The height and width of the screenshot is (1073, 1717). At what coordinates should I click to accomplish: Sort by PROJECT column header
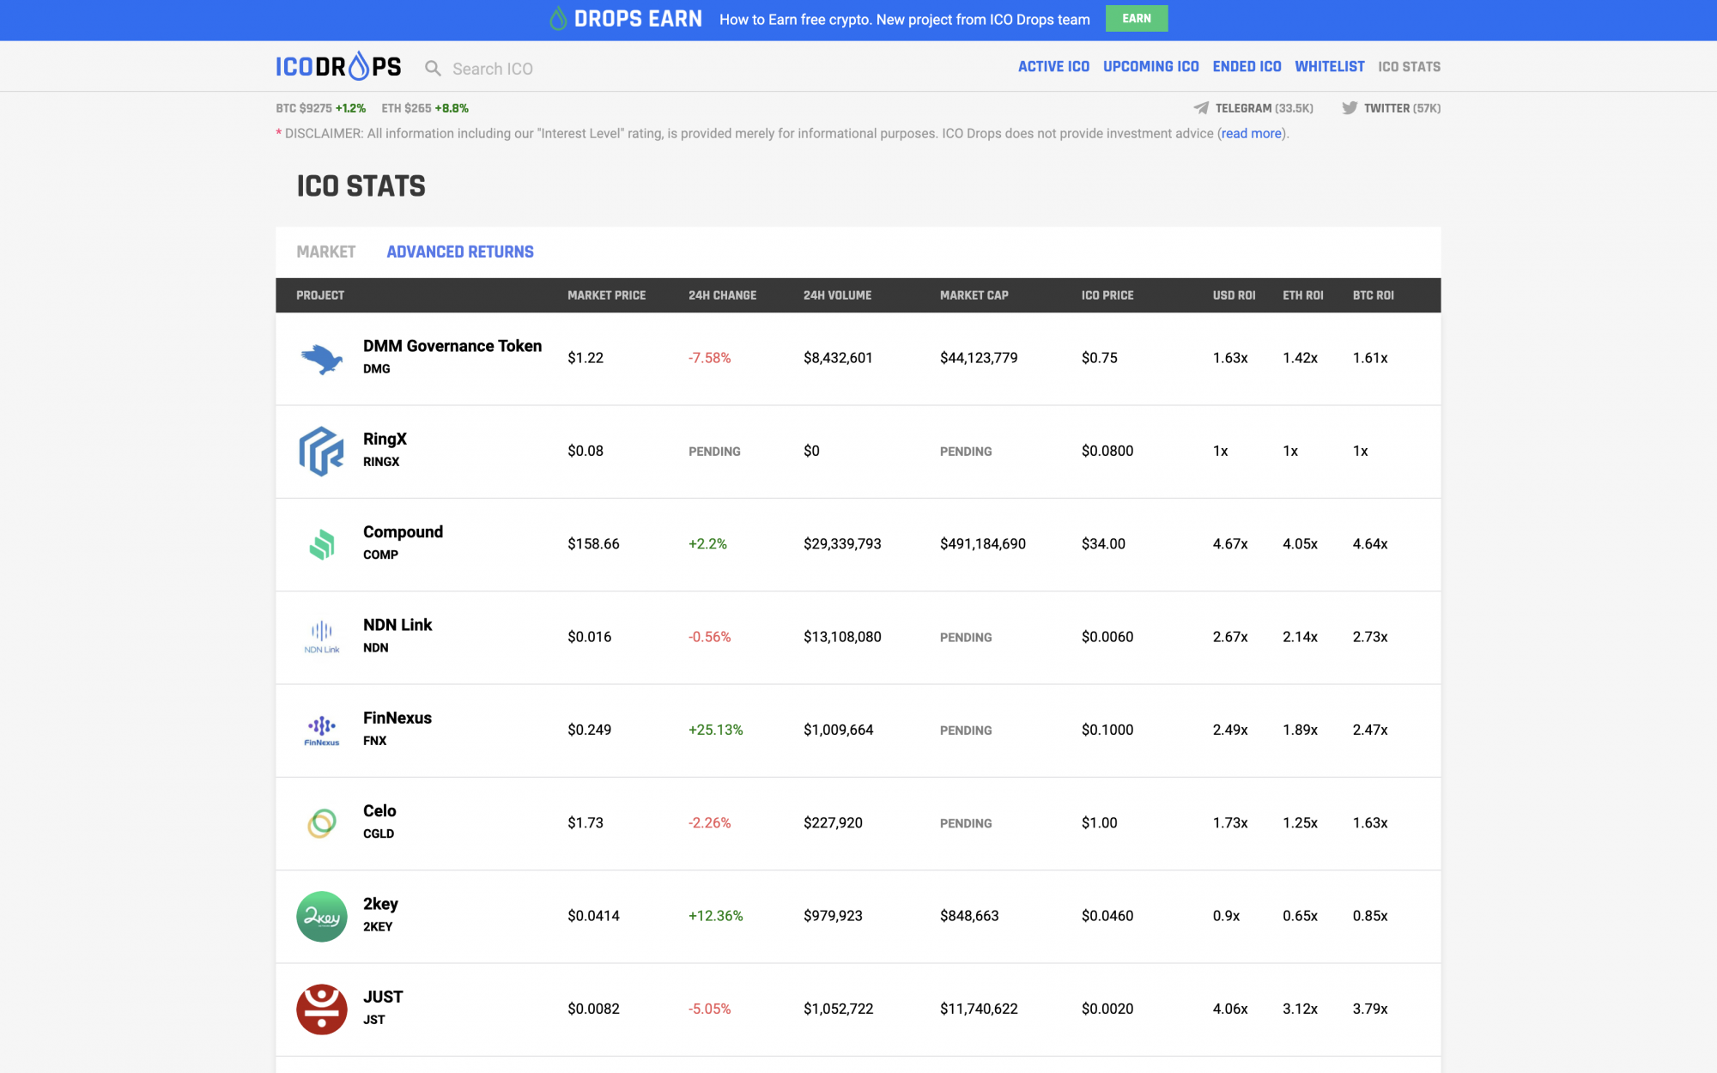coord(320,295)
